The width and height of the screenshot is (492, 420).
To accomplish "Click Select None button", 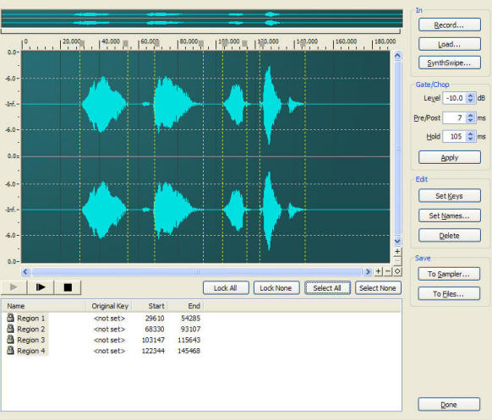I will pos(378,288).
